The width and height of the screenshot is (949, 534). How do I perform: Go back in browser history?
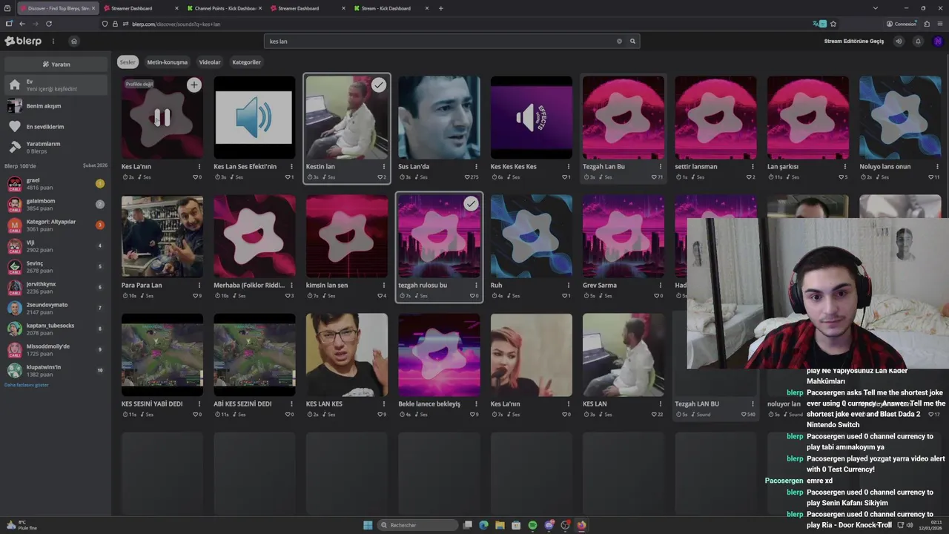22,24
